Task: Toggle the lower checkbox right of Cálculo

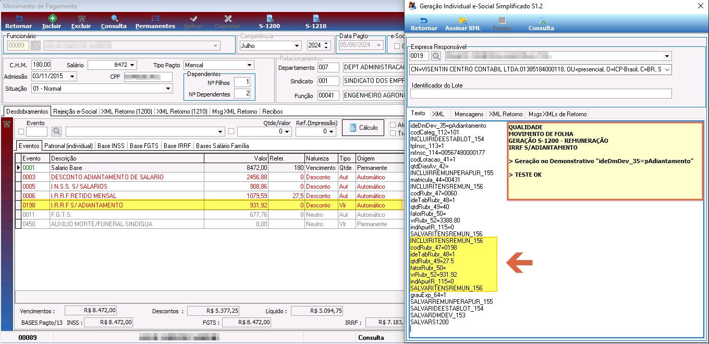Action: (x=393, y=133)
